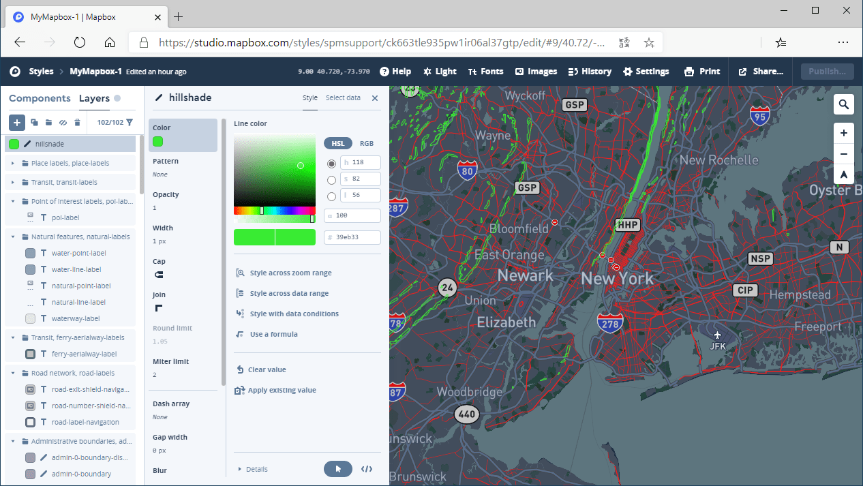This screenshot has width=863, height=486.
Task: Group selected layers into a folder
Action: [48, 123]
